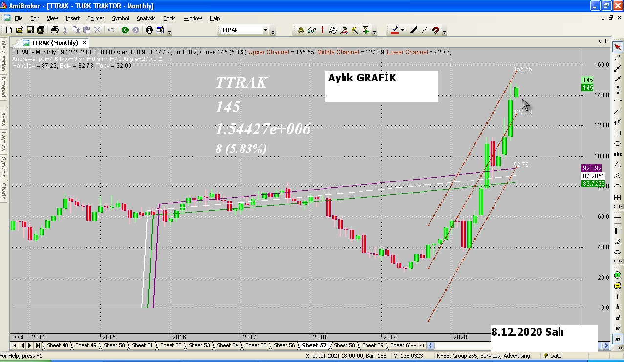This screenshot has height=362, width=624.
Task: Save with the floppy disk icon
Action: coord(30,30)
